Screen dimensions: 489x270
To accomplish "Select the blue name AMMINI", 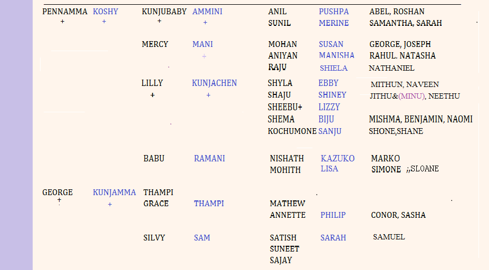I will coord(207,12).
